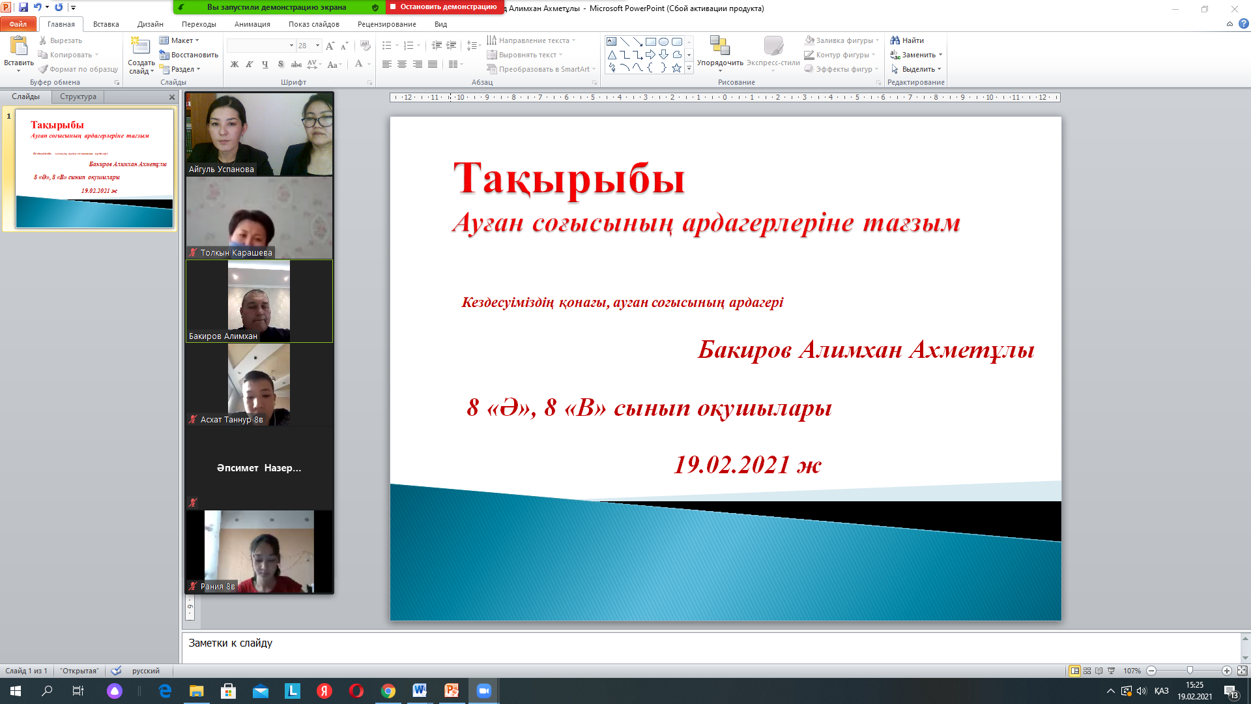Image resolution: width=1251 pixels, height=704 pixels.
Task: Click the Восстановить reset button
Action: (x=189, y=55)
